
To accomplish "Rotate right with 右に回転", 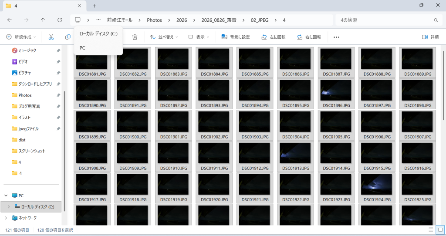I will [309, 37].
